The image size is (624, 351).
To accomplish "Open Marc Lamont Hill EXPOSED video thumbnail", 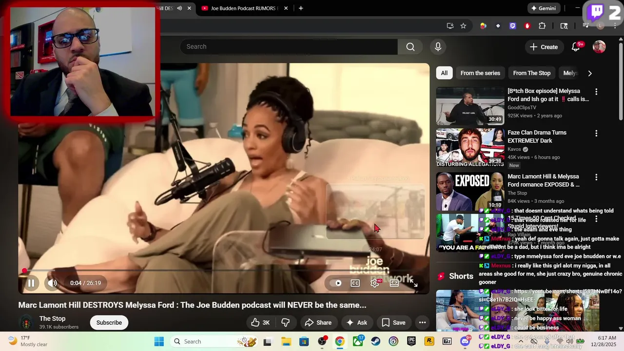I will tap(470, 191).
